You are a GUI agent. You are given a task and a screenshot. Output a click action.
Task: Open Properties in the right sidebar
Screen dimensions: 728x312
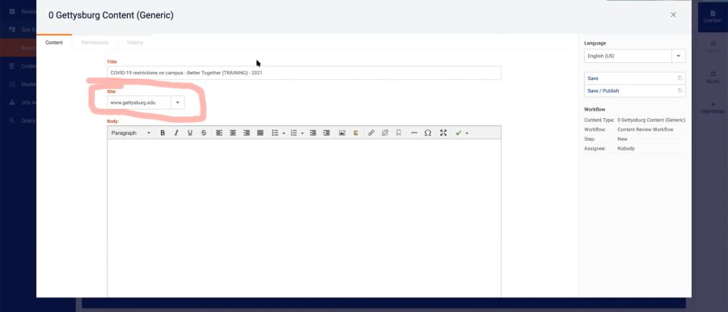[713, 108]
